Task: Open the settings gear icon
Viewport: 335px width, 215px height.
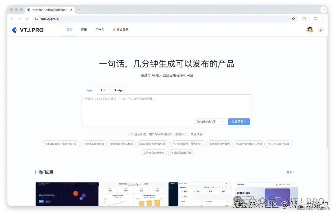Action: click(x=320, y=30)
